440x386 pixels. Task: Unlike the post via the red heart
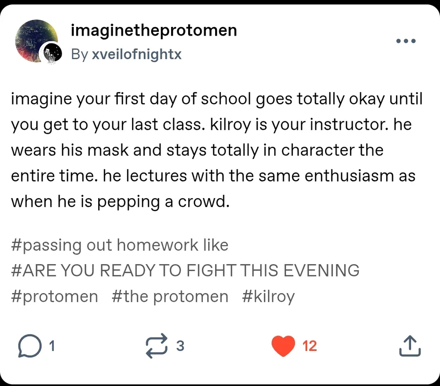pyautogui.click(x=283, y=346)
